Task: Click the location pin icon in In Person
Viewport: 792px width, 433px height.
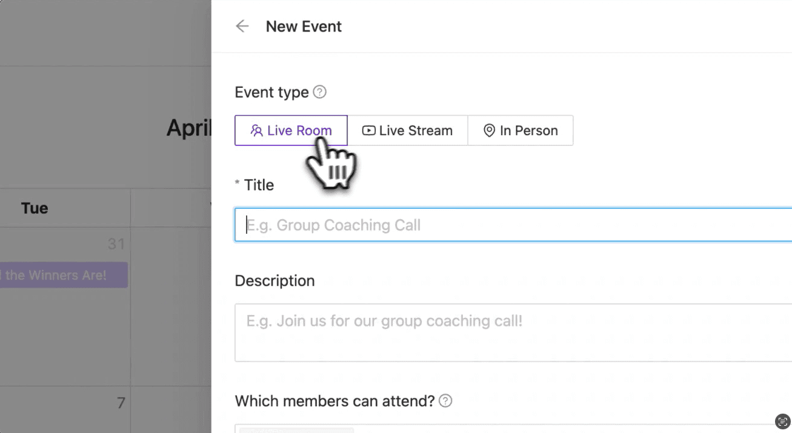Action: [490, 130]
